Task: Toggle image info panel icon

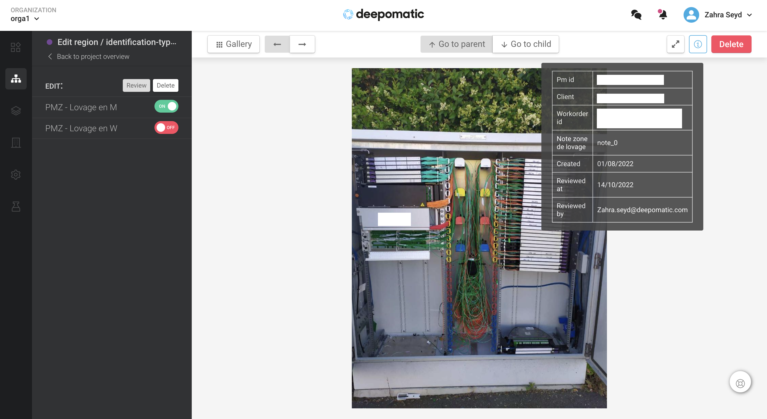Action: coord(698,44)
